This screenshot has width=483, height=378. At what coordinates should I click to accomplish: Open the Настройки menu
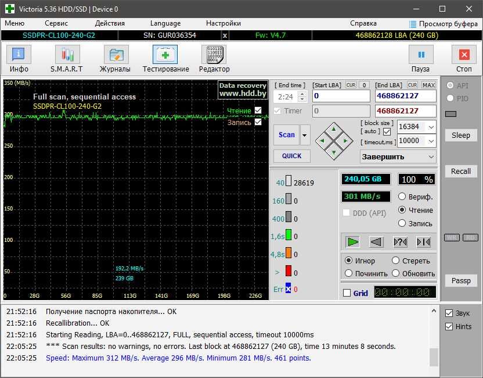[224, 23]
